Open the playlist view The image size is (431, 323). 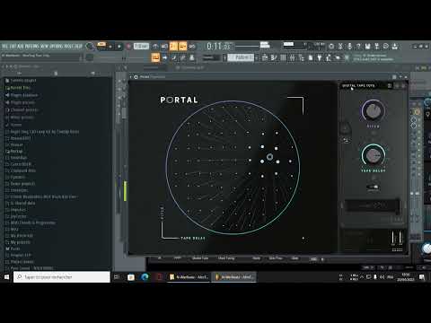click(265, 57)
